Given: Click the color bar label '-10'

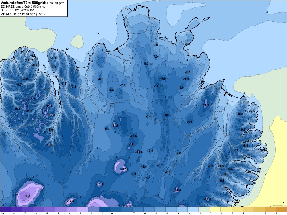Looking at the screenshot, I should pyautogui.click(x=101, y=213).
